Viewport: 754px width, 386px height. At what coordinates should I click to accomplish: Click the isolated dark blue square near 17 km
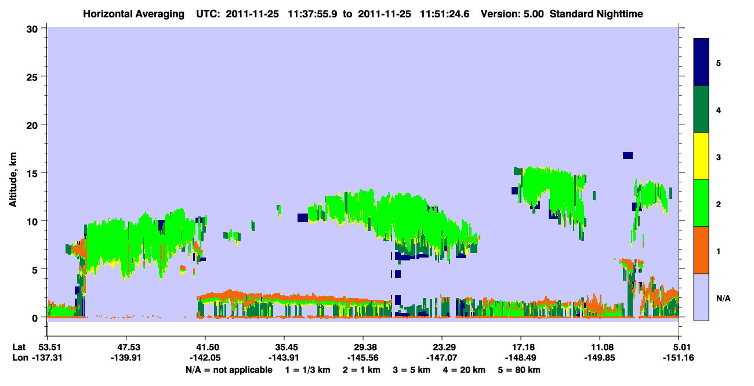point(628,156)
